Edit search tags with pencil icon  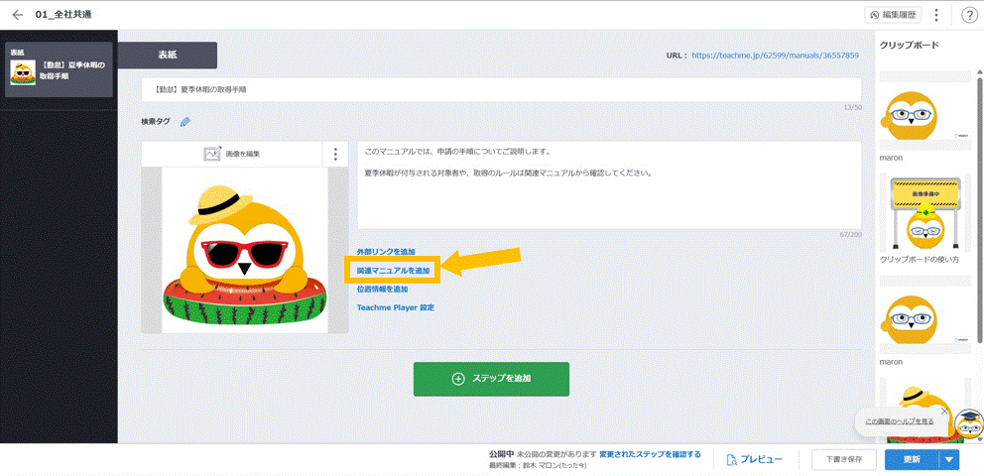point(184,122)
